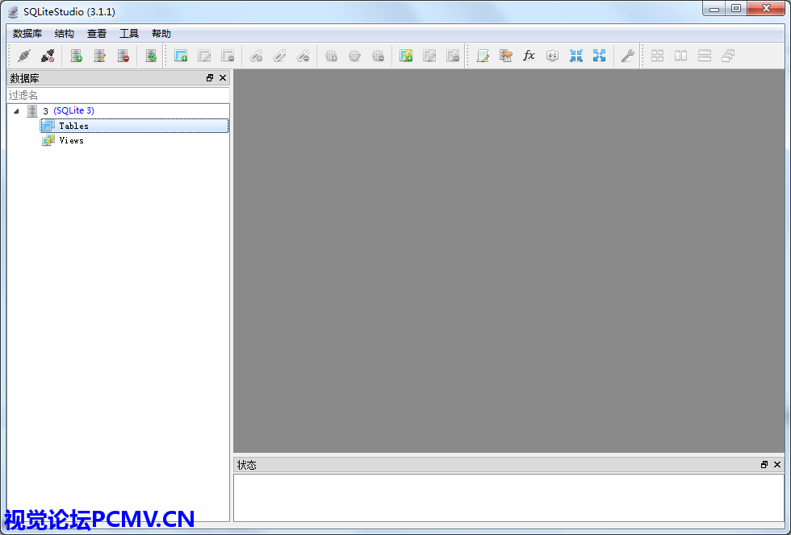Click the connect to database plug icon

tap(24, 56)
